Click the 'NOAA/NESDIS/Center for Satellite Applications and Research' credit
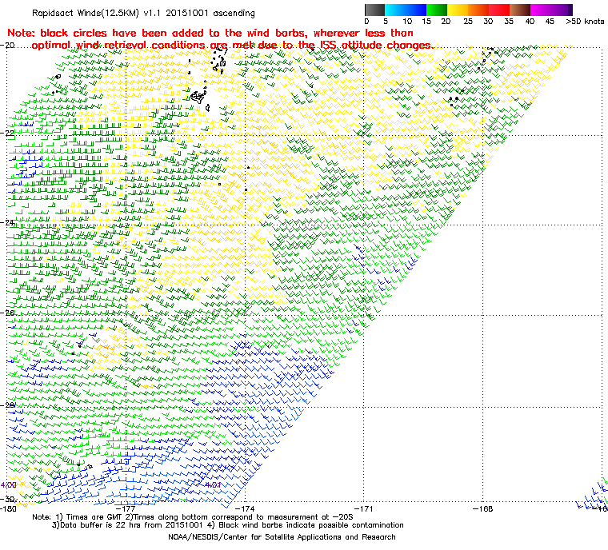 pos(282,537)
